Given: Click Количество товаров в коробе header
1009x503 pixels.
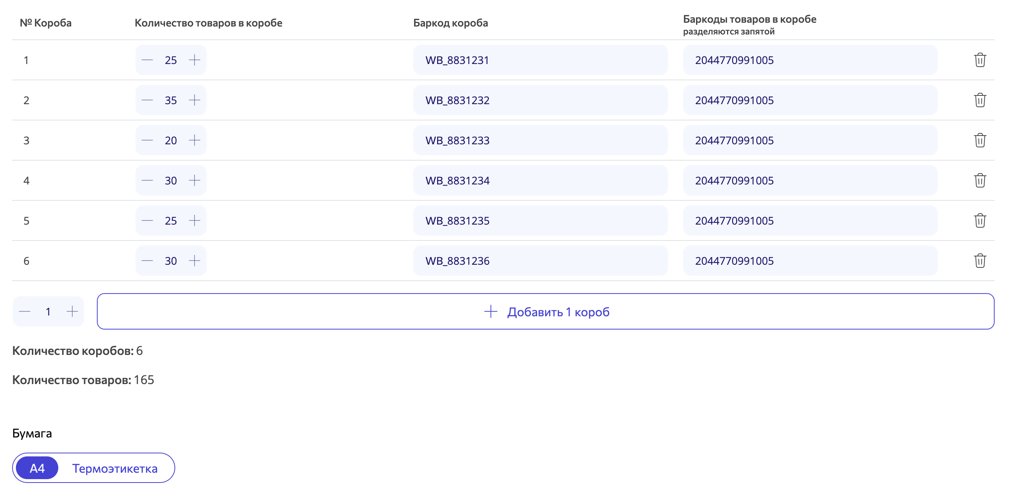Looking at the screenshot, I should [209, 23].
